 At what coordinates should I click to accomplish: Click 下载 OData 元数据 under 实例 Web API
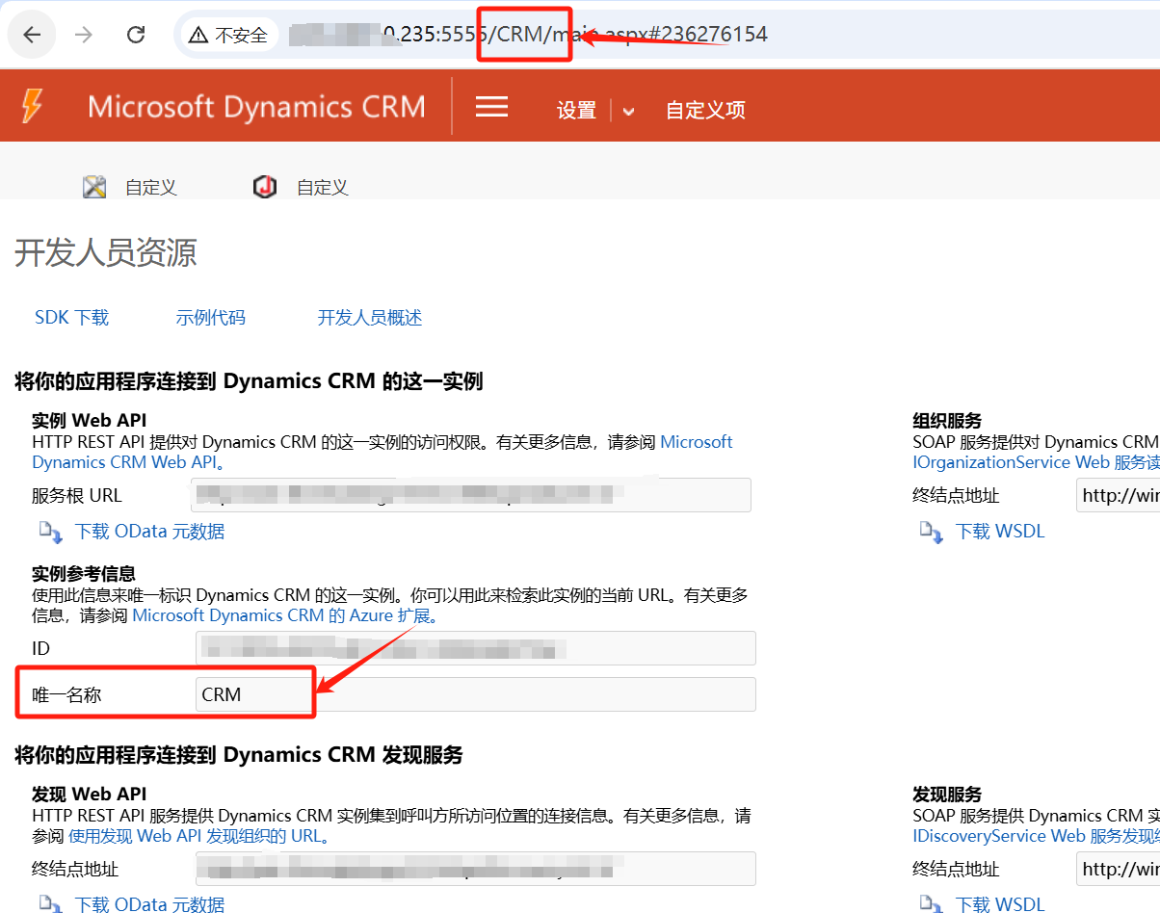[x=150, y=531]
